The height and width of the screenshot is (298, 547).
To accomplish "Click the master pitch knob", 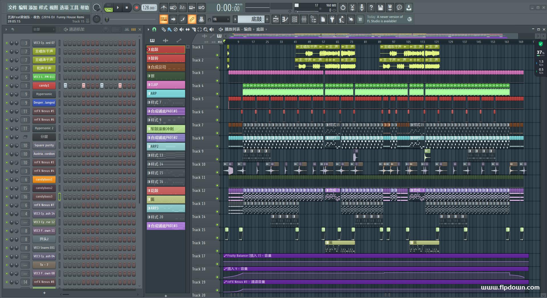I will tap(97, 19).
